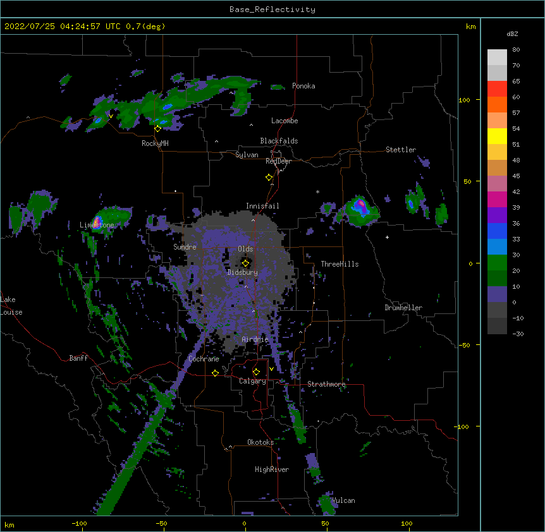Screen dimensions: 545x532
Task: Click the dBZ legend heading
Action: click(512, 33)
